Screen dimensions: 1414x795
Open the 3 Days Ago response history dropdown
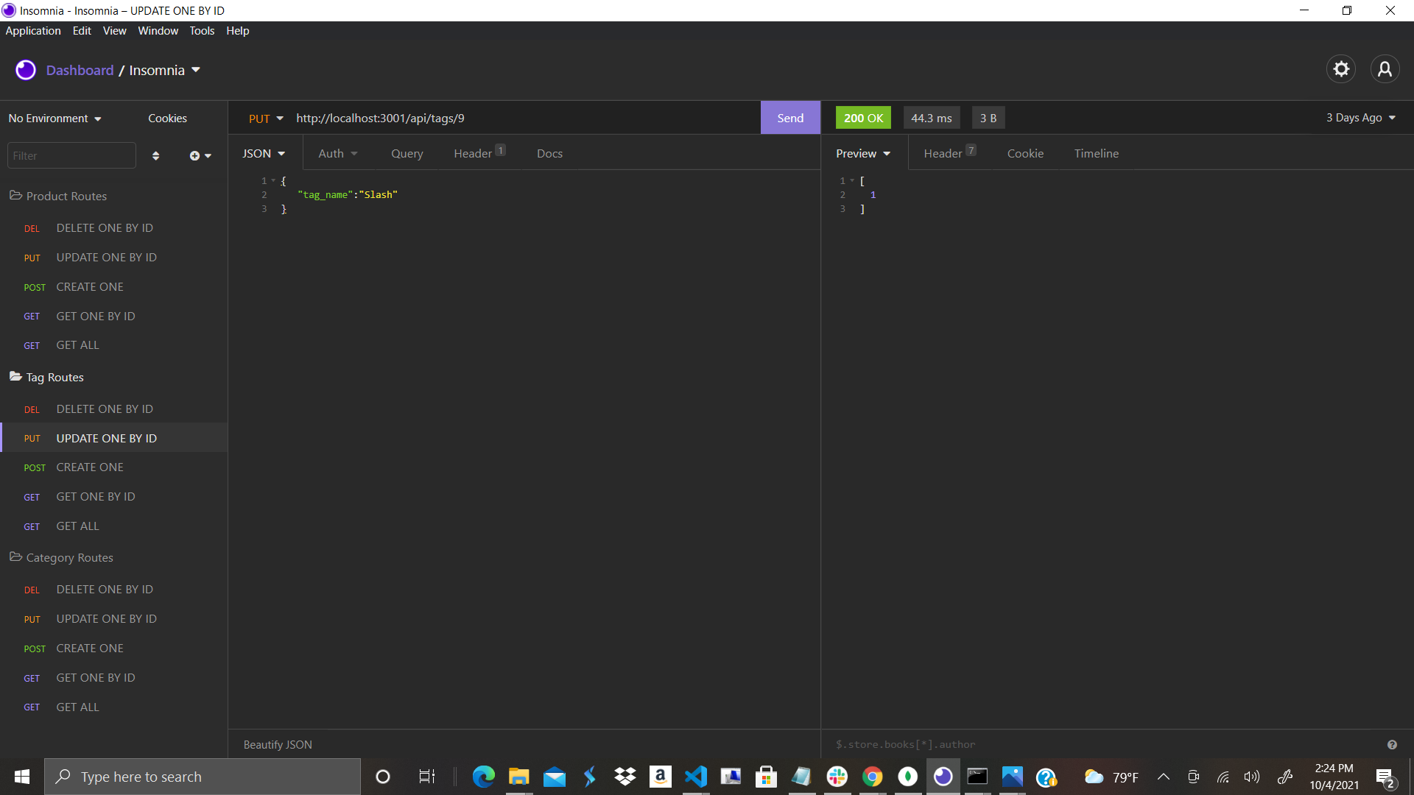click(1360, 117)
